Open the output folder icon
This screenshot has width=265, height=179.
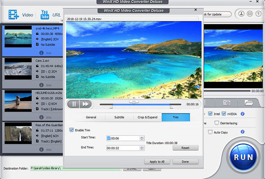[248, 102]
